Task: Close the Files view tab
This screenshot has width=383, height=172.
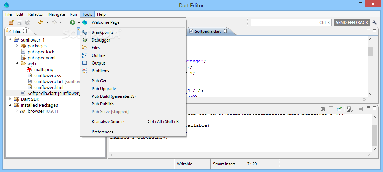Action: point(25,31)
